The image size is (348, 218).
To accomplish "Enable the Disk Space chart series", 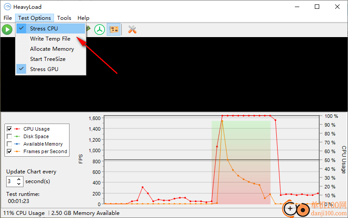I will pos(9,136).
